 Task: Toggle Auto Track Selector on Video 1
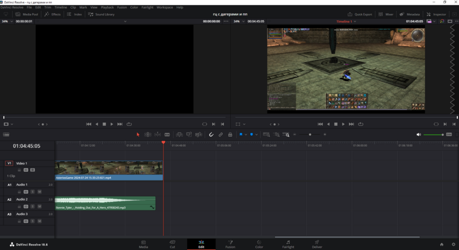coord(26,170)
